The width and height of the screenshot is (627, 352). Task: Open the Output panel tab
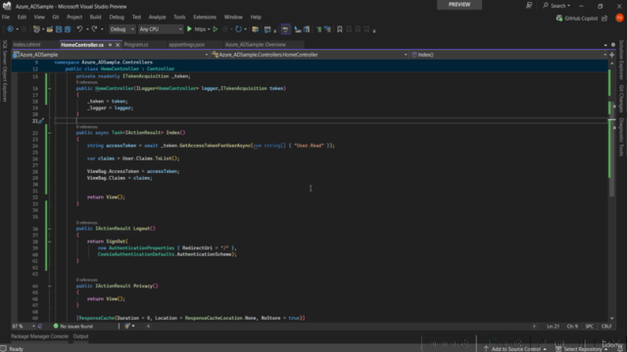(80, 336)
